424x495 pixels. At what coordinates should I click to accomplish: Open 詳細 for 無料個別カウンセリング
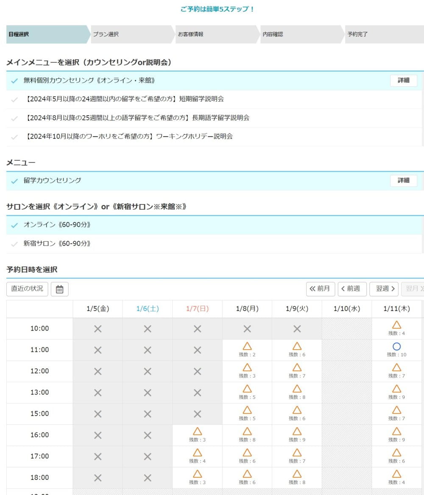point(403,80)
